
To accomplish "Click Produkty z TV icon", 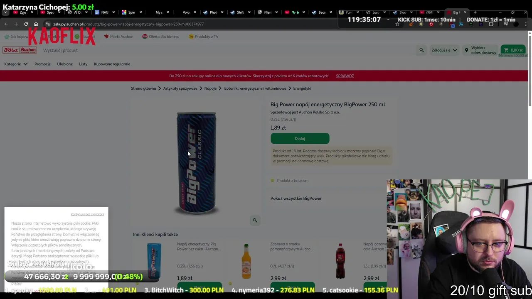I will coord(191,37).
